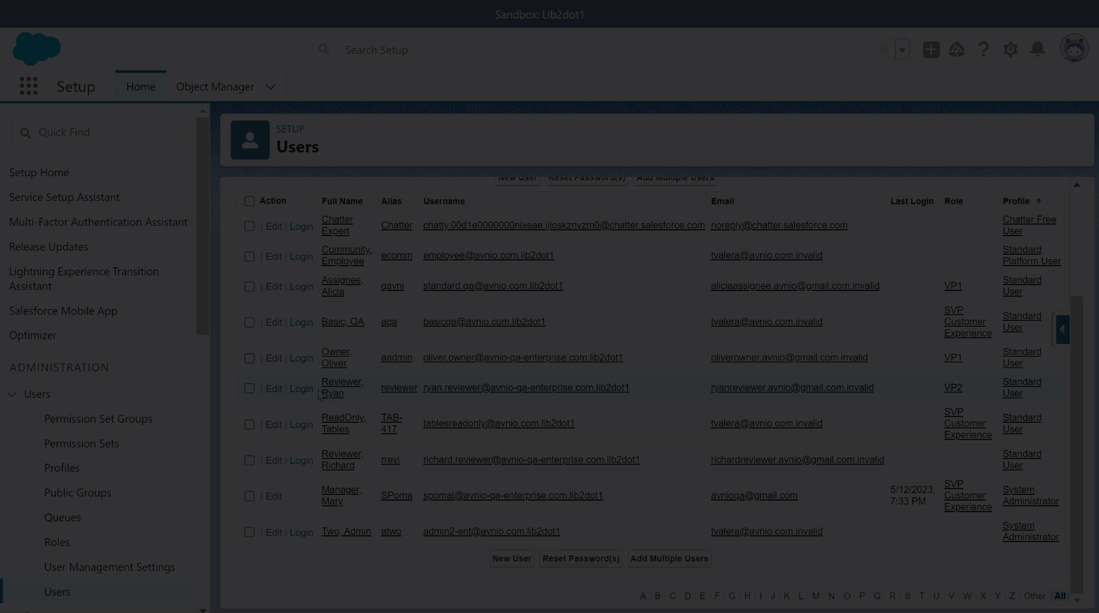Click bottom Add Multiple Users button

point(669,558)
